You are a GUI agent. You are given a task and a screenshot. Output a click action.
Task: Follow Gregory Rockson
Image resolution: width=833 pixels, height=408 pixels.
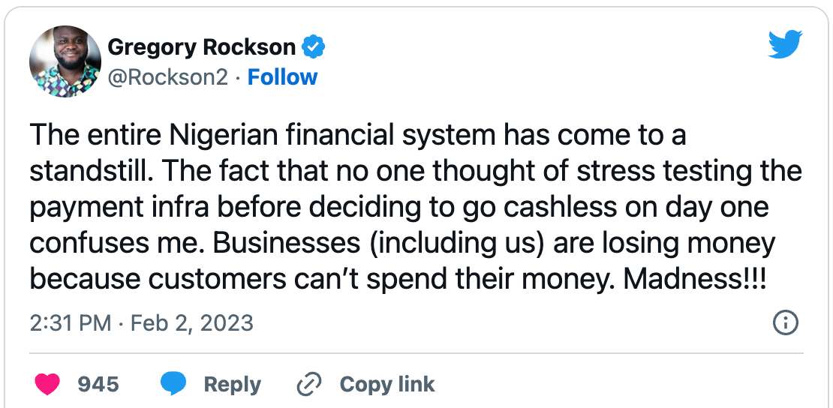click(283, 76)
